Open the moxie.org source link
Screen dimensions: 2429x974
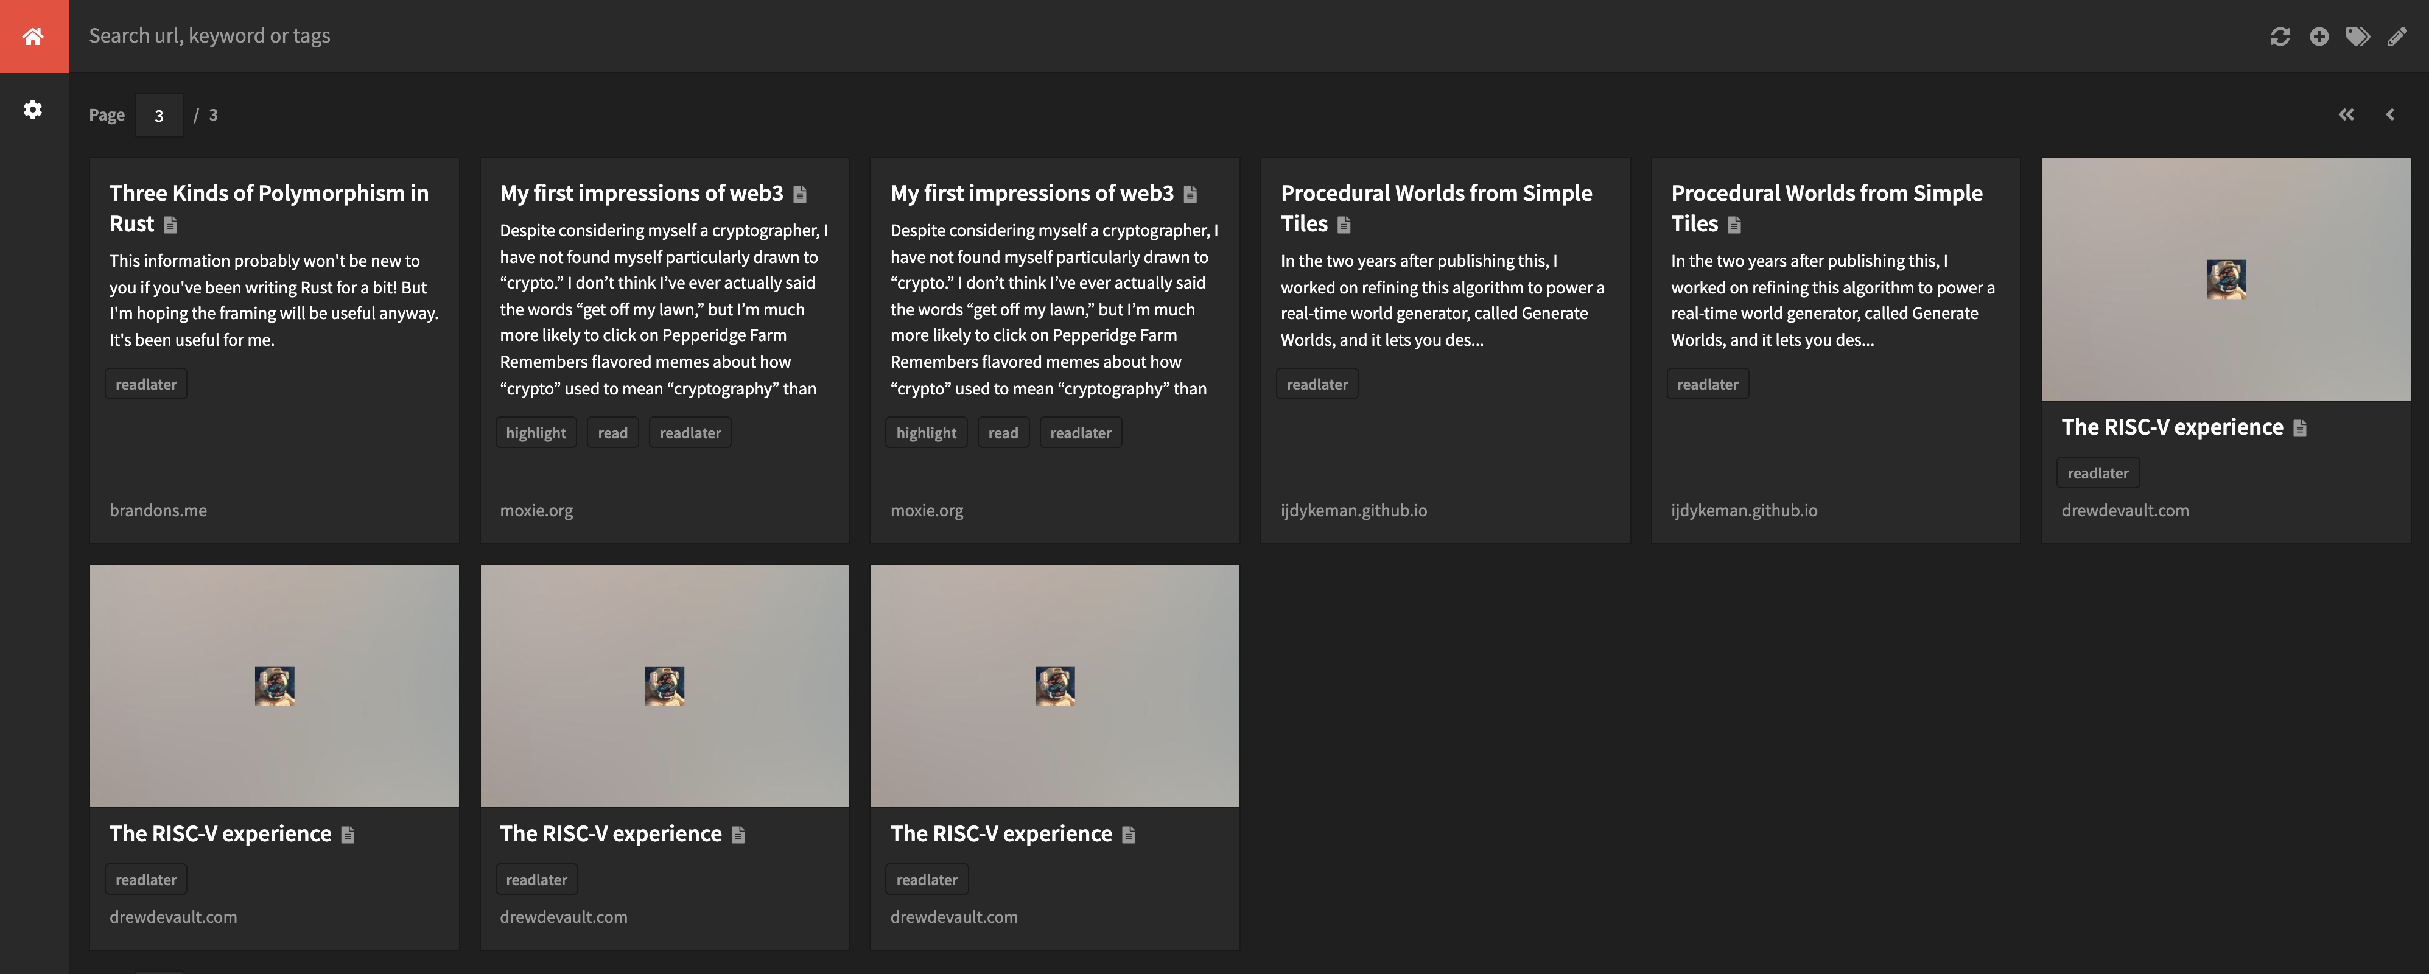pyautogui.click(x=536, y=510)
